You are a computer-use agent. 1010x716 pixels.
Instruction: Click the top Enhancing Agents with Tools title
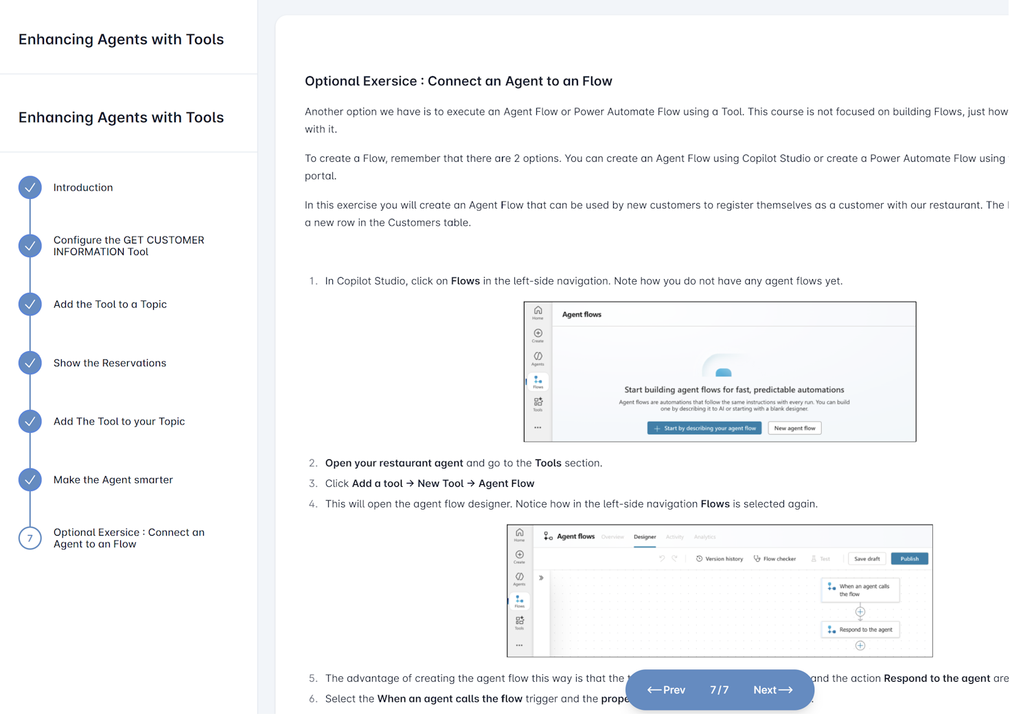(x=121, y=39)
